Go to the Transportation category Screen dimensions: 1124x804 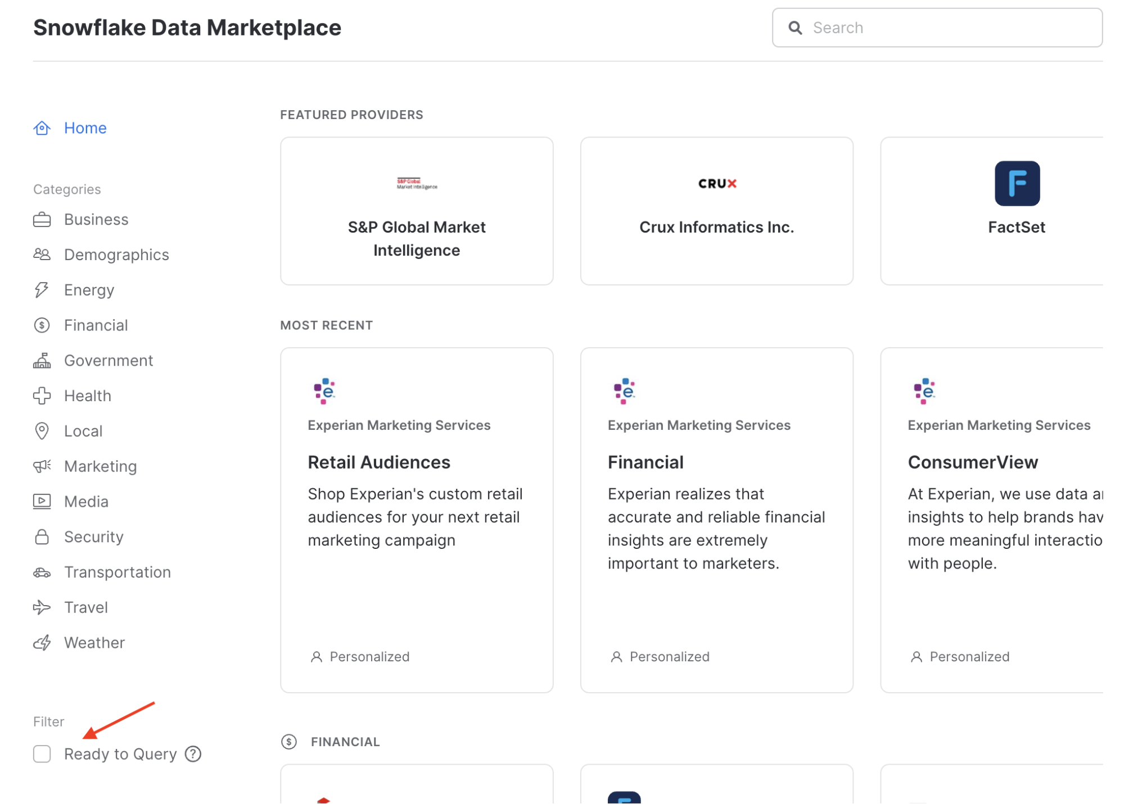[117, 573]
